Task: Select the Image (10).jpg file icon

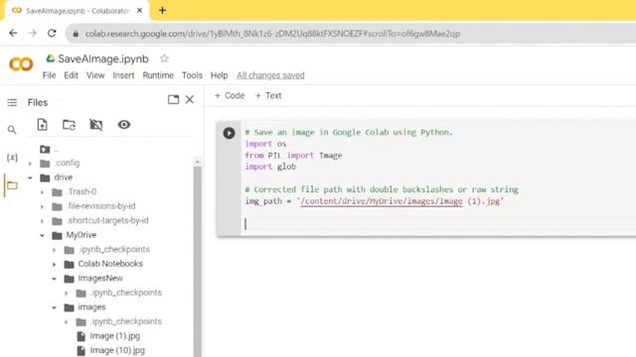Action: click(x=81, y=350)
